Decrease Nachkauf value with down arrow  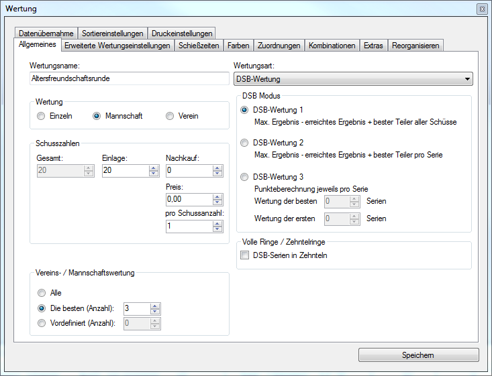217,174
